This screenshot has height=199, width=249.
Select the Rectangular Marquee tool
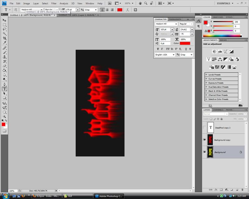4,25
